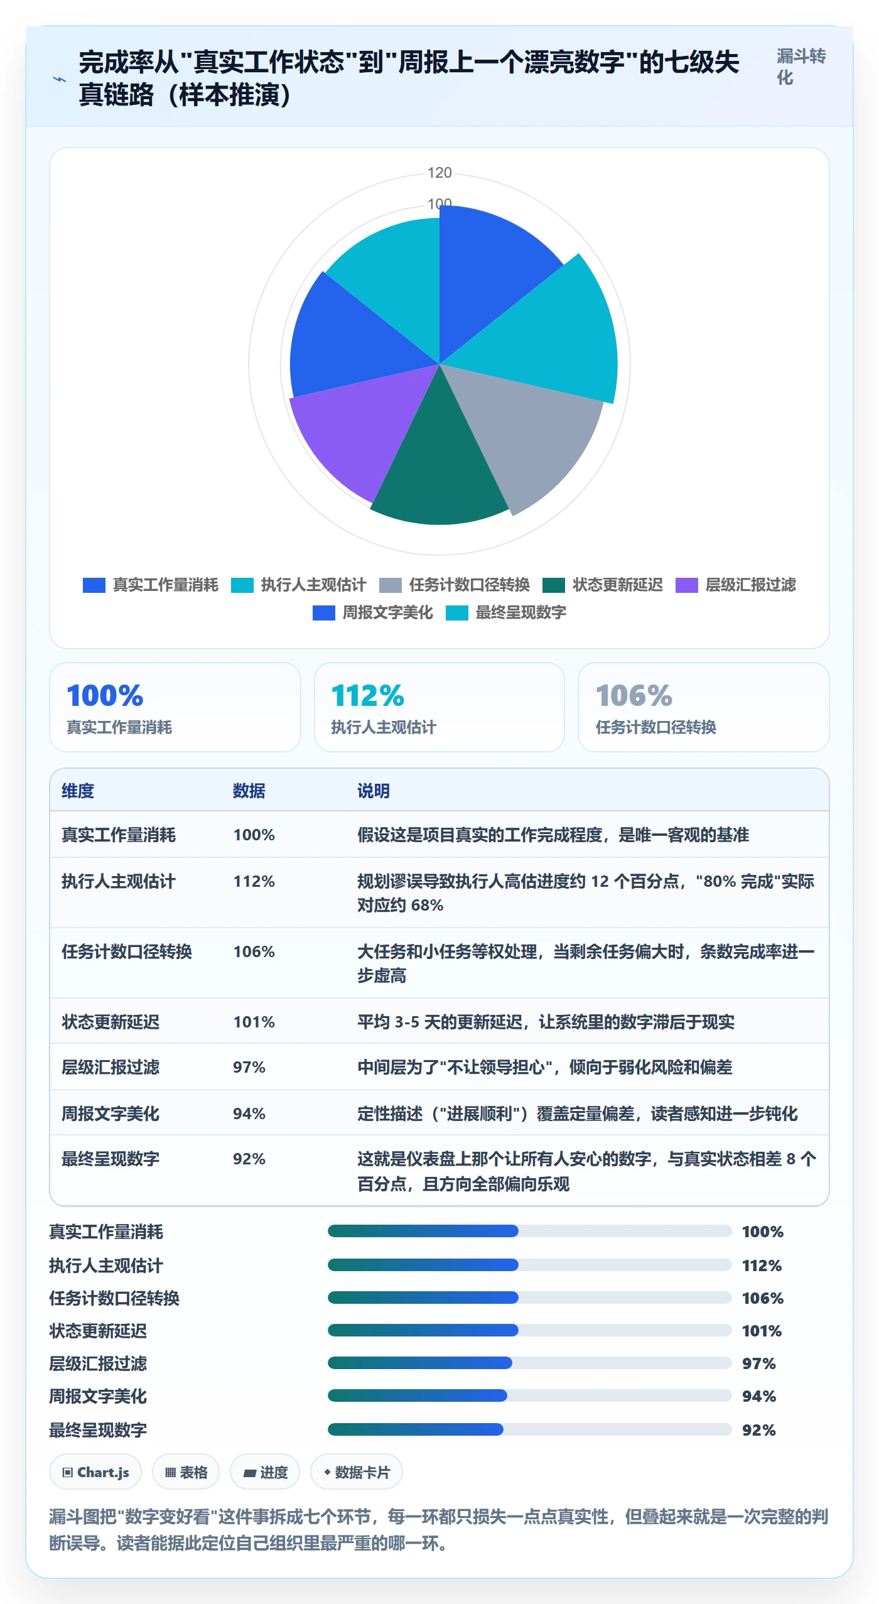Select the 数据卡片 chip
Image resolution: width=879 pixels, height=1604 pixels.
click(357, 1471)
